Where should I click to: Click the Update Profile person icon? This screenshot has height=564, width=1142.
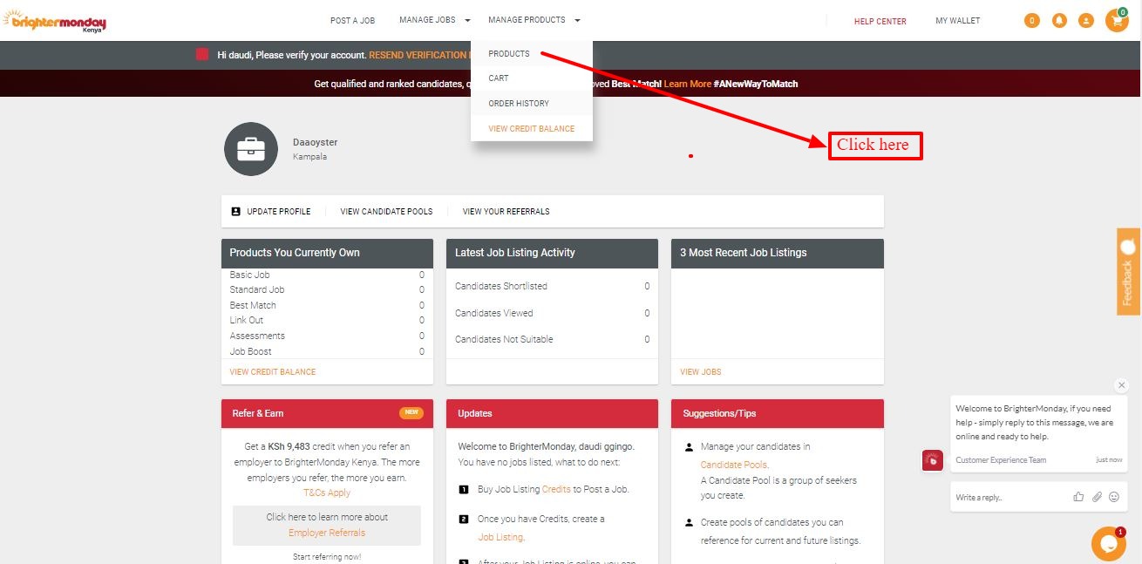click(x=235, y=211)
